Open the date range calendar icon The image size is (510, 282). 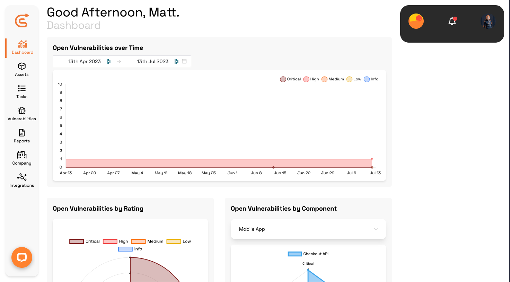pos(184,61)
